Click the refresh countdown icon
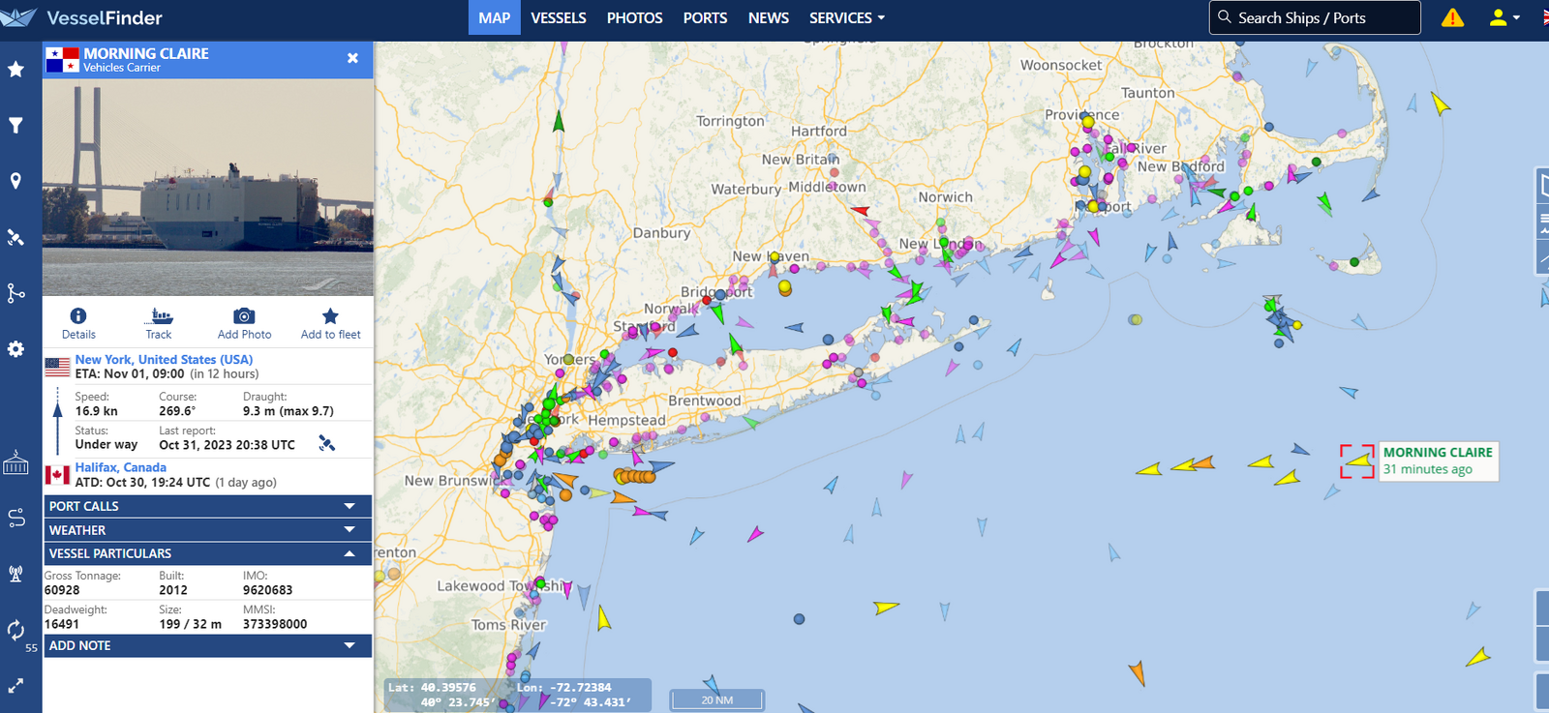This screenshot has width=1549, height=713. (15, 631)
